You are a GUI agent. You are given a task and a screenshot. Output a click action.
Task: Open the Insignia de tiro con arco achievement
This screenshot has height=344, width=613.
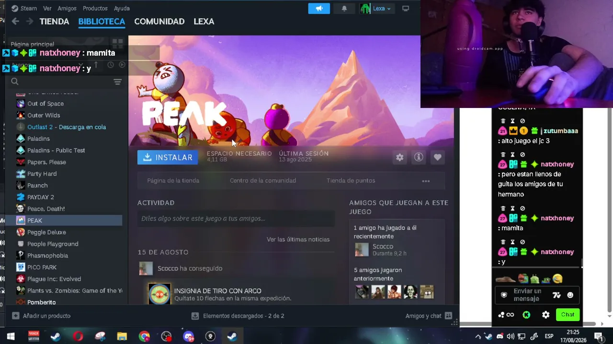coord(217,291)
